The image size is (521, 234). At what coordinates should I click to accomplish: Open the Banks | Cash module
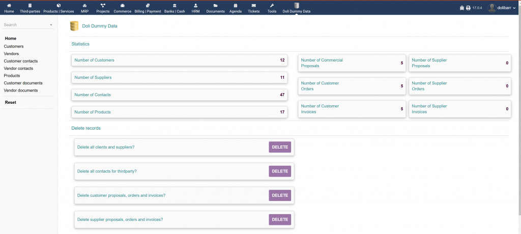point(175,6)
